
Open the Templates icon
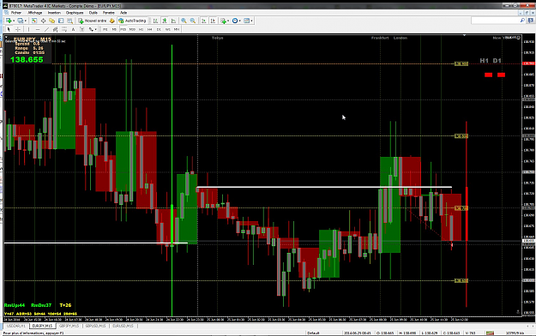246,21
